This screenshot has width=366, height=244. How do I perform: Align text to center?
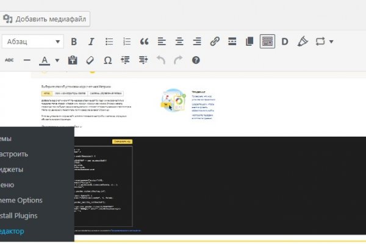click(x=179, y=41)
